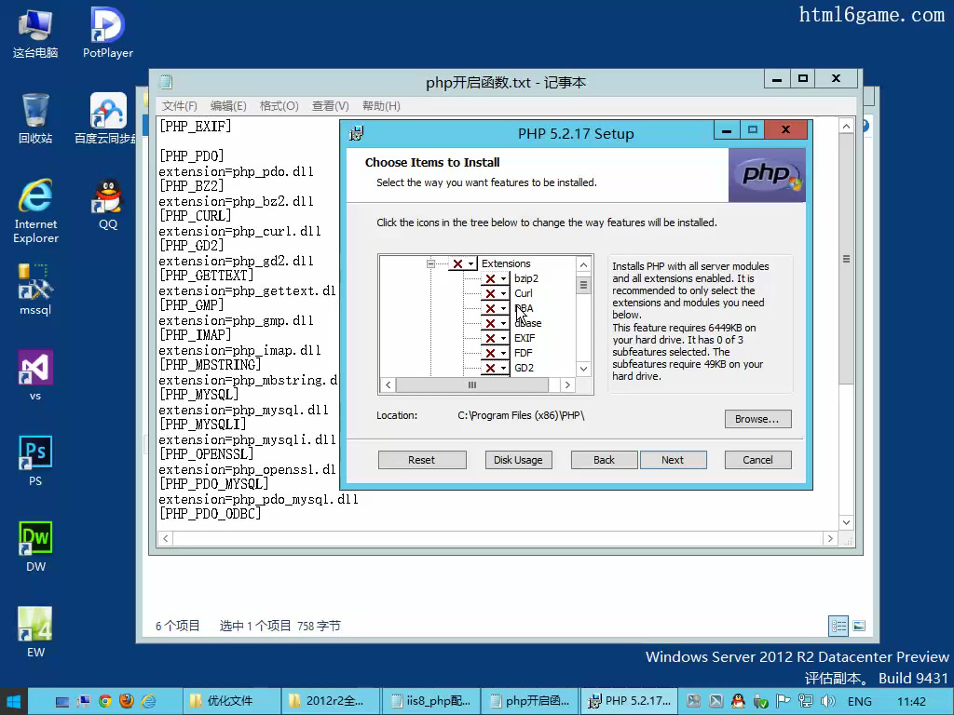This screenshot has height=715, width=954.
Task: Open the Action Center flag tray icon
Action: [x=783, y=701]
